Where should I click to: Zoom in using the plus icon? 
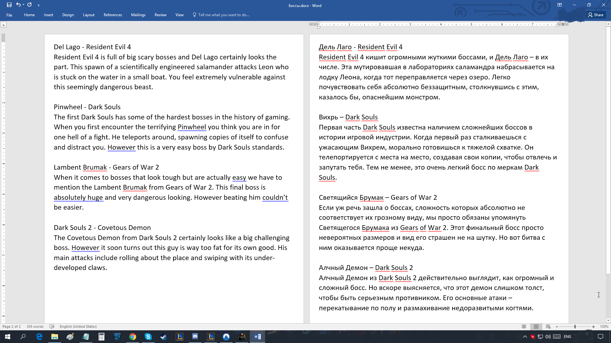593,326
